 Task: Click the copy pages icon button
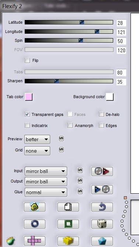coord(68,207)
